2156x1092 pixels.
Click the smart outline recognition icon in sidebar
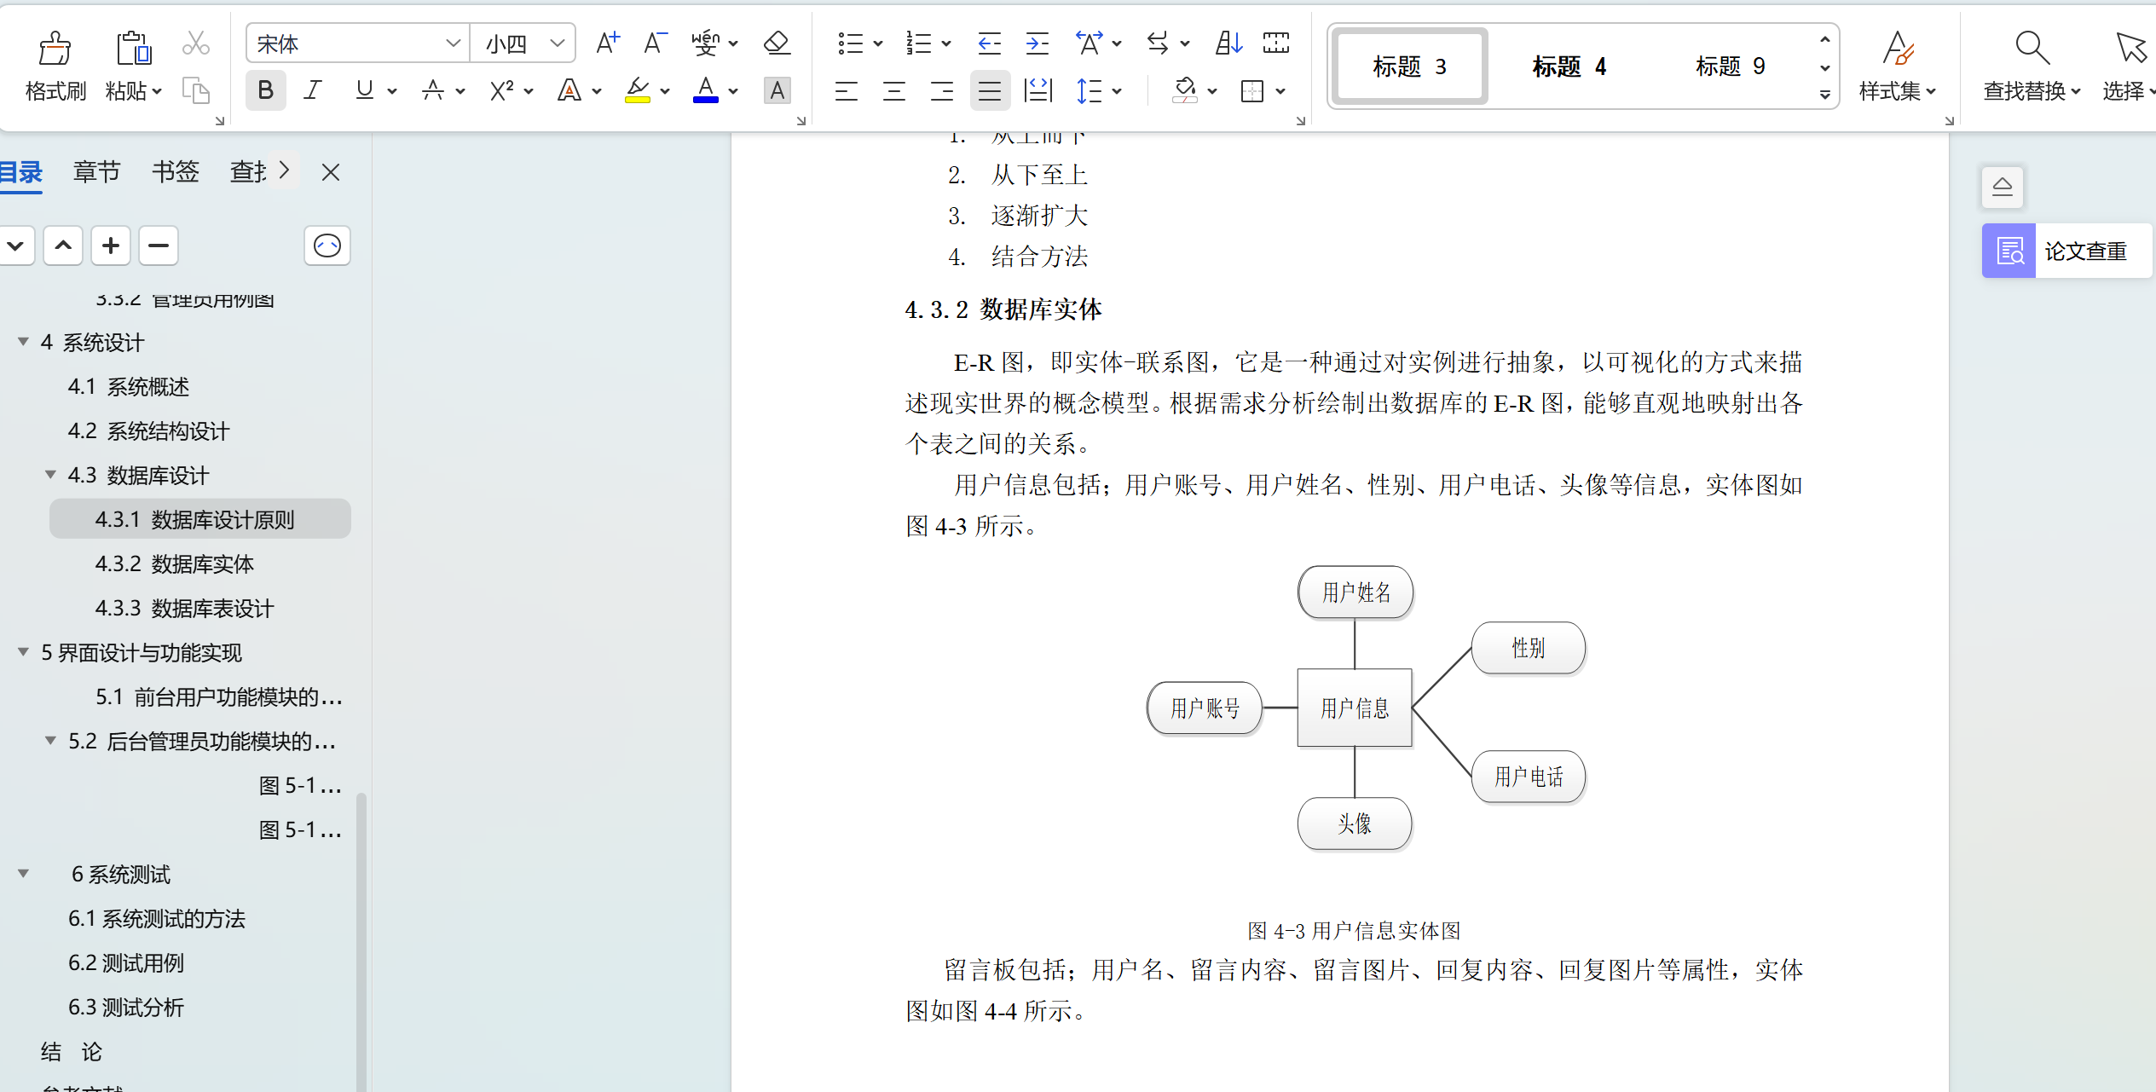point(327,246)
